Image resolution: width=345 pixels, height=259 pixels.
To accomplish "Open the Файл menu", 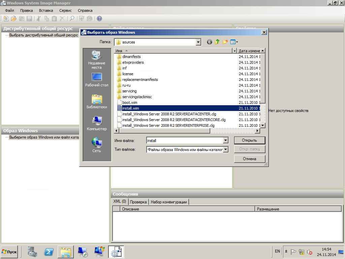I will click(x=9, y=10).
